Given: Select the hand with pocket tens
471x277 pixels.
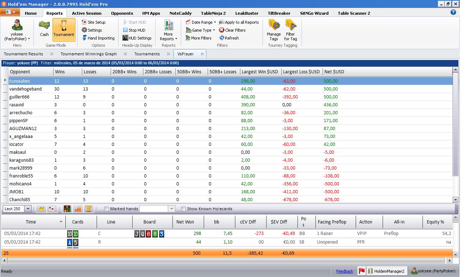Looking at the screenshot, I should 226,234.
